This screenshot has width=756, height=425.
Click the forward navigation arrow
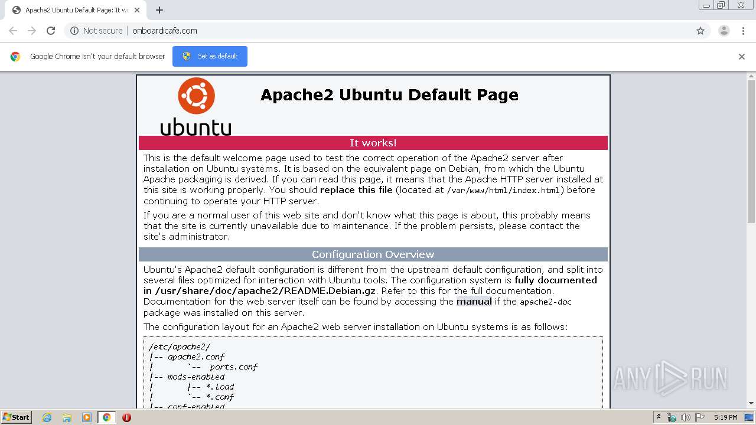point(32,31)
